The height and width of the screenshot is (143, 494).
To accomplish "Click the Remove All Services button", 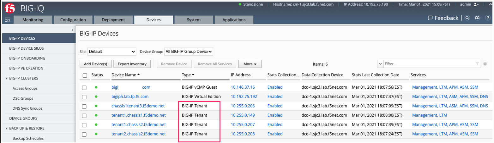I will pyautogui.click(x=215, y=64).
